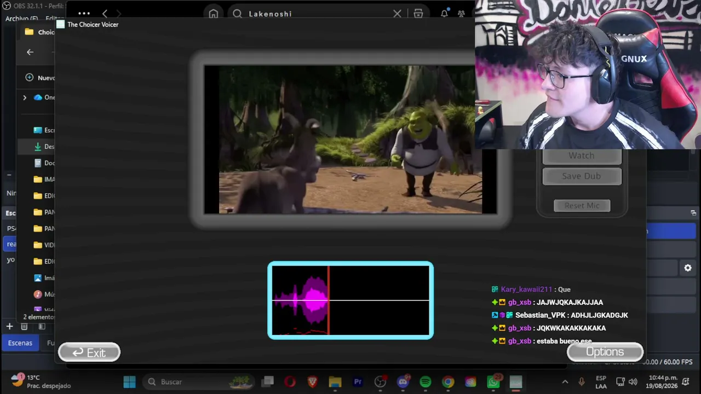This screenshot has height=394, width=701.
Task: Click the scene filters icon beside trash
Action: pos(42,327)
